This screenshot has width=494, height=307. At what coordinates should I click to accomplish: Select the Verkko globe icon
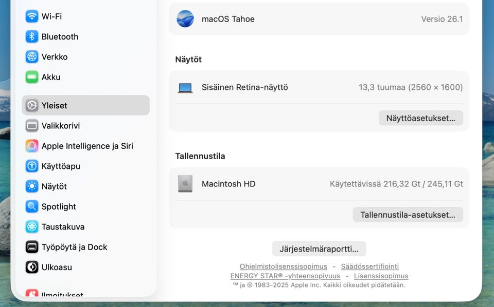(32, 57)
